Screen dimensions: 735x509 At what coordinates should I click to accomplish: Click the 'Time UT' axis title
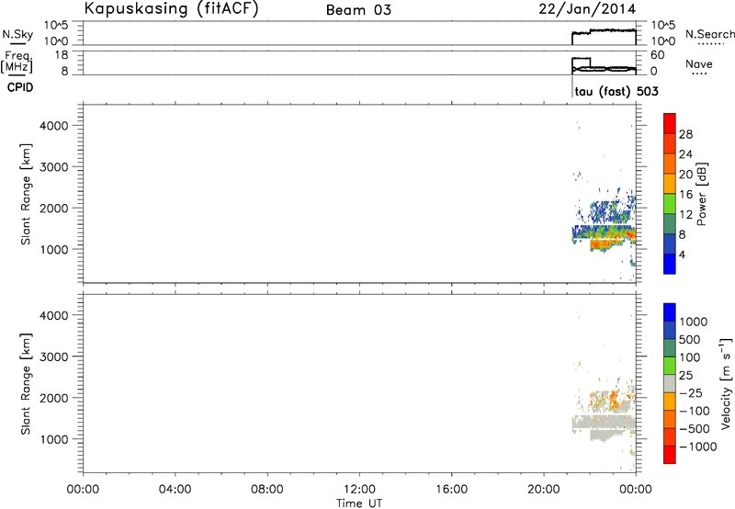(359, 503)
